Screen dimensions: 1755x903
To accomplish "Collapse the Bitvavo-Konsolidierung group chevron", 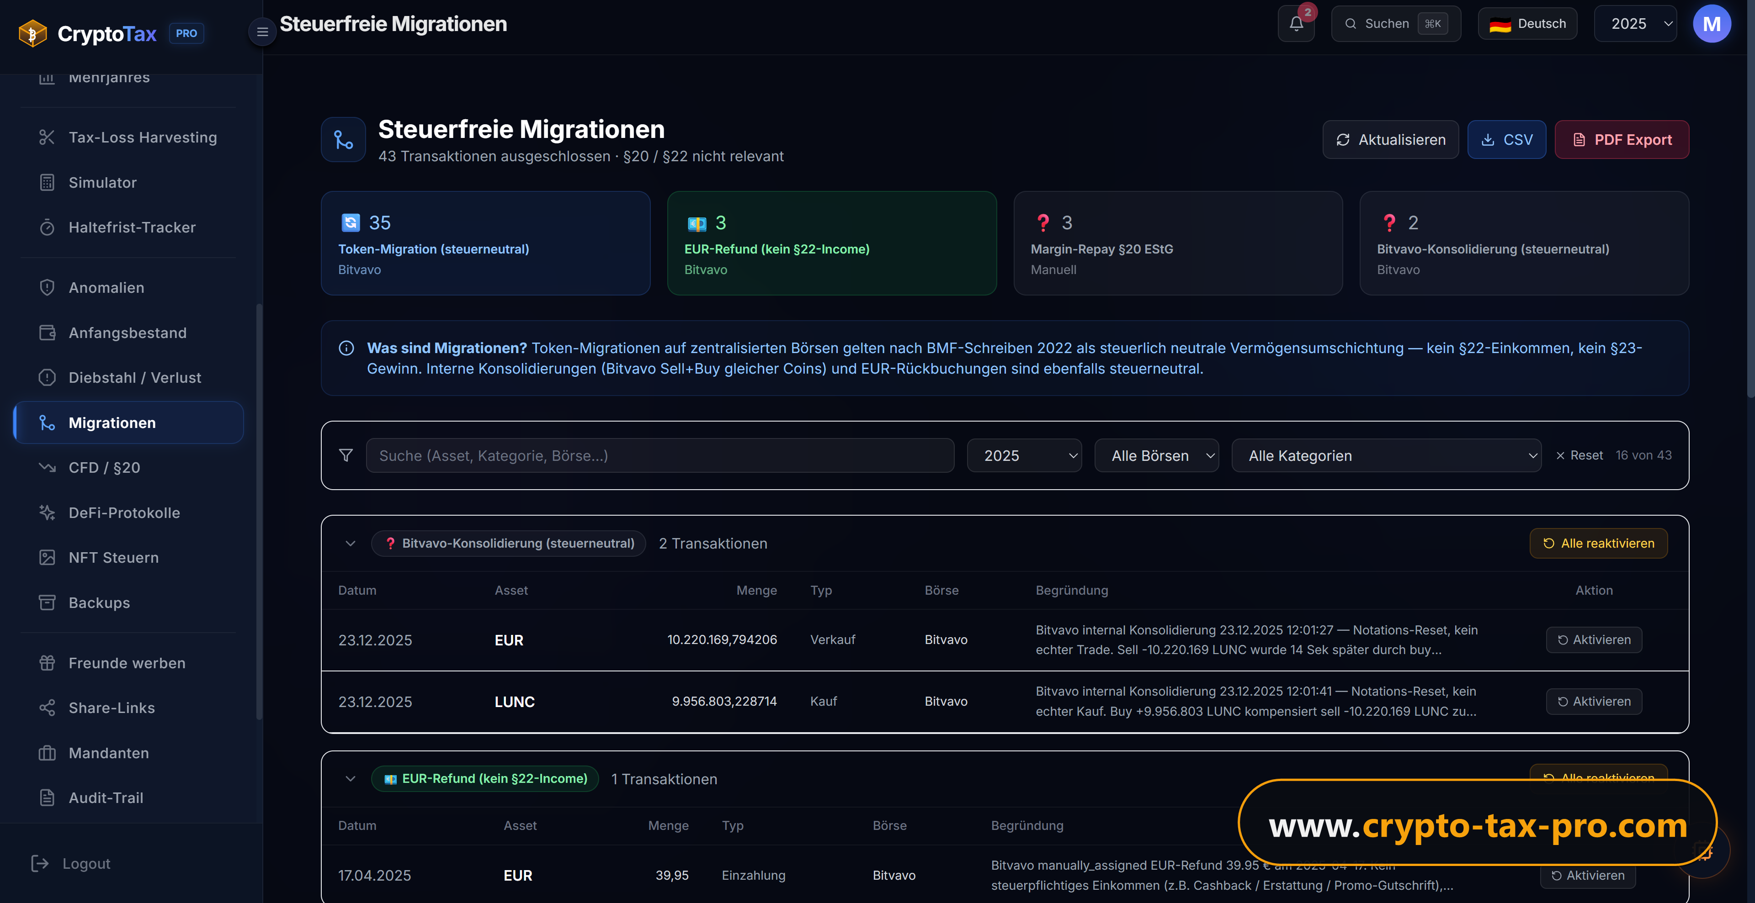I will pos(350,544).
